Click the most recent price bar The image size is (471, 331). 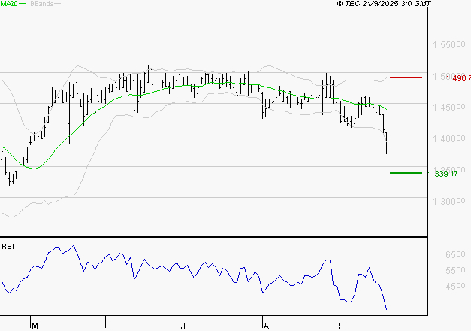387,143
